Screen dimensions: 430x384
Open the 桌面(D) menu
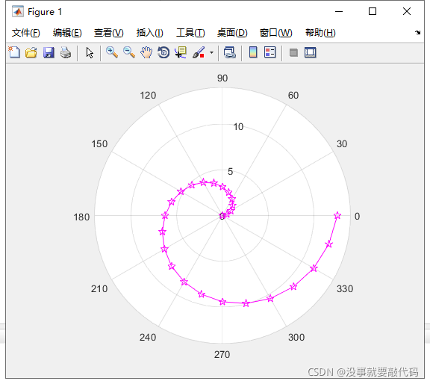pos(232,33)
